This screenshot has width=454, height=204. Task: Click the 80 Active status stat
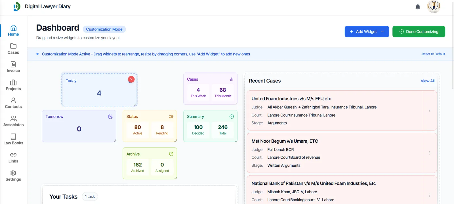point(138,130)
